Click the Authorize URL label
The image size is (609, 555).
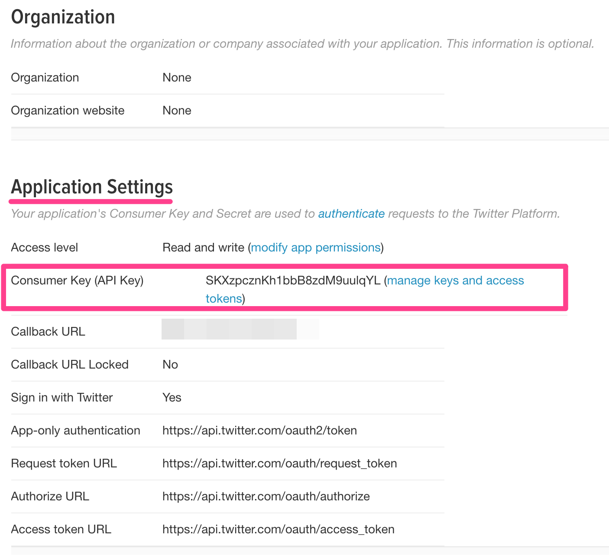(x=50, y=496)
